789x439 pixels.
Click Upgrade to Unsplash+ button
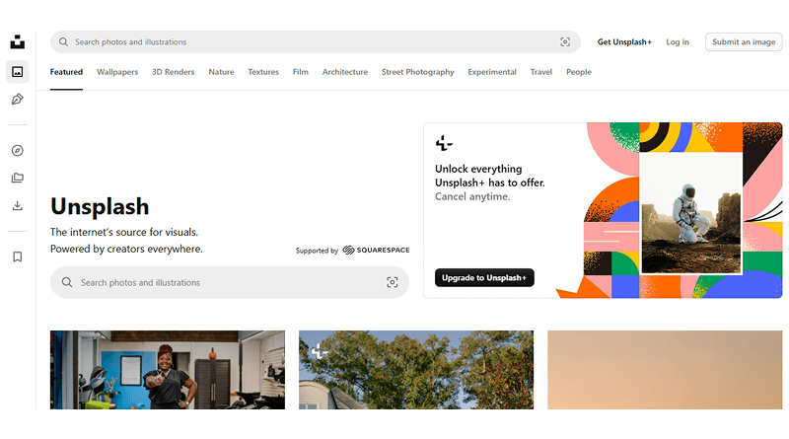point(484,278)
